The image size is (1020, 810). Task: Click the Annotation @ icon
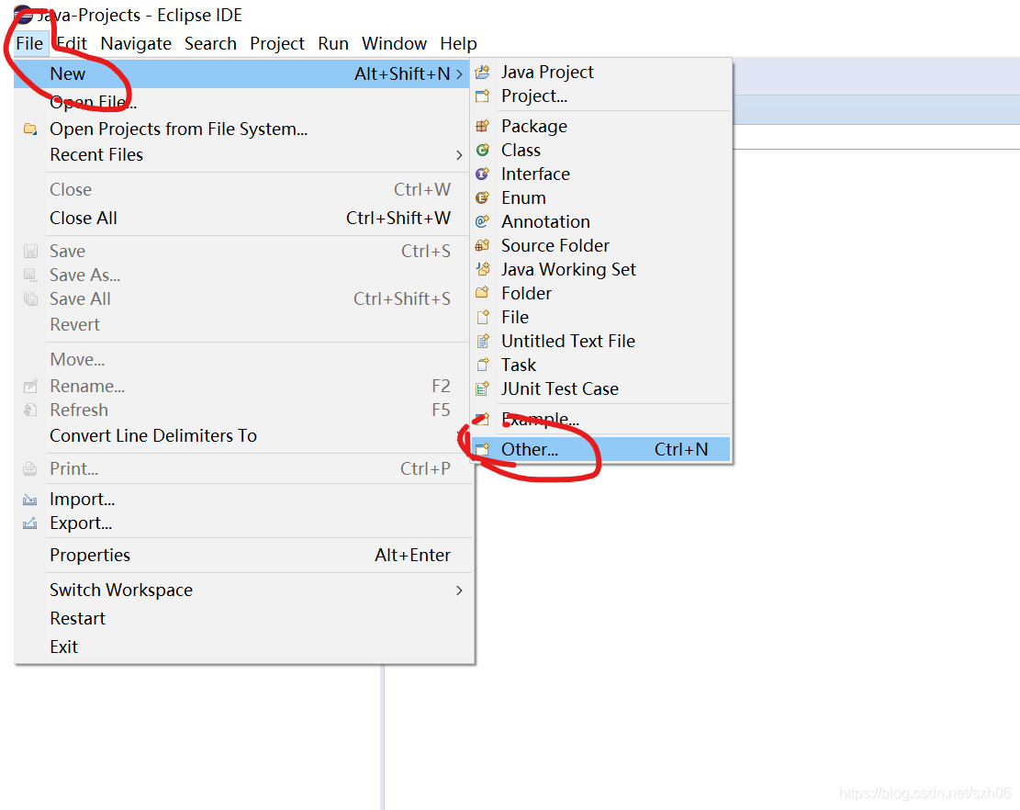(x=483, y=222)
